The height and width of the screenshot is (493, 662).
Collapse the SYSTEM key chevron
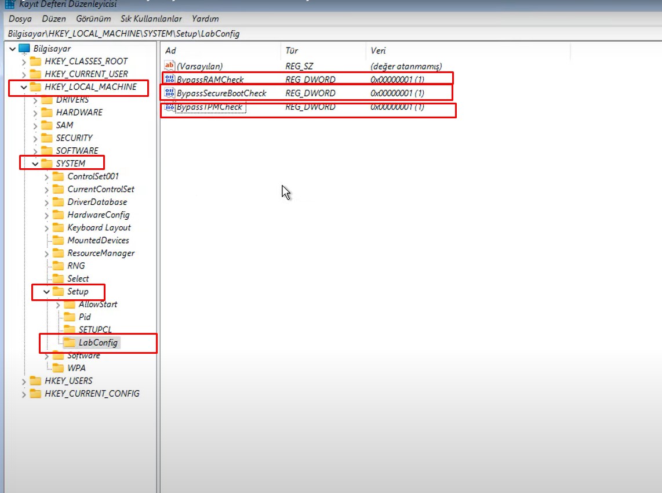[x=35, y=163]
